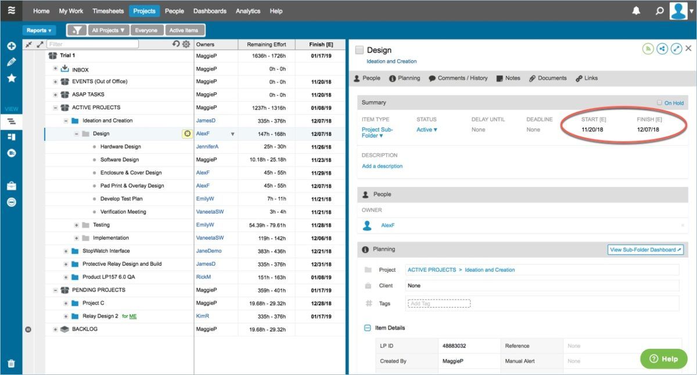Click Add a description link
Viewport: 697px width, 375px height.
[x=382, y=166]
